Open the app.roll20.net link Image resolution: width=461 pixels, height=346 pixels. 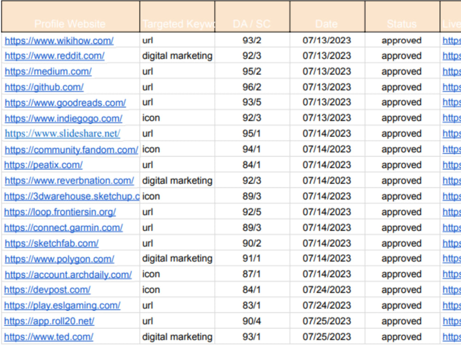point(49,321)
